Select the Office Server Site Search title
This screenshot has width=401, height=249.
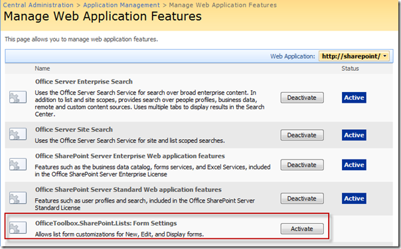tap(74, 130)
